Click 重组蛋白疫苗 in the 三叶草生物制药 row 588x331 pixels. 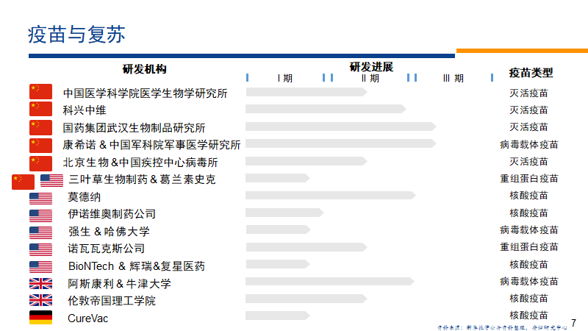click(528, 178)
